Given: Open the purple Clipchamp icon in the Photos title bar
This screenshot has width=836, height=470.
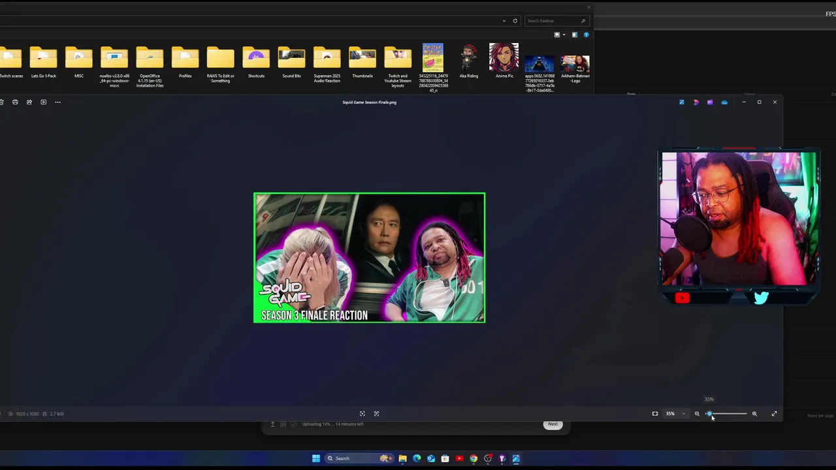Looking at the screenshot, I should [x=710, y=102].
